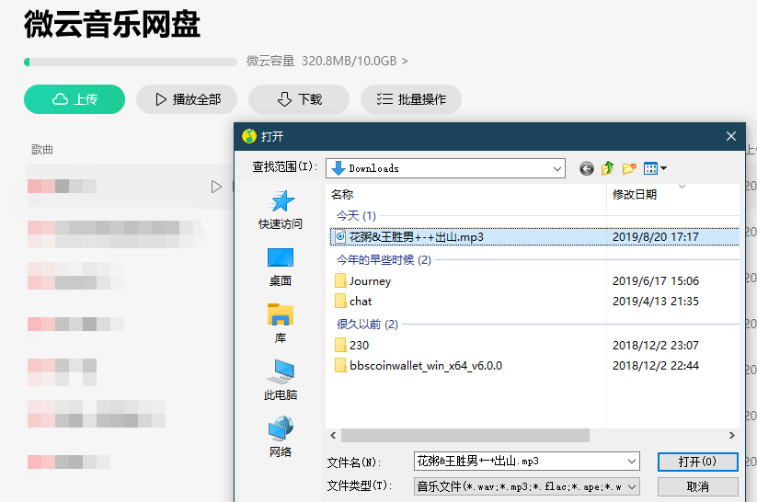Image resolution: width=757 pixels, height=502 pixels.
Task: Click the 230 folder icon
Action: coord(340,345)
